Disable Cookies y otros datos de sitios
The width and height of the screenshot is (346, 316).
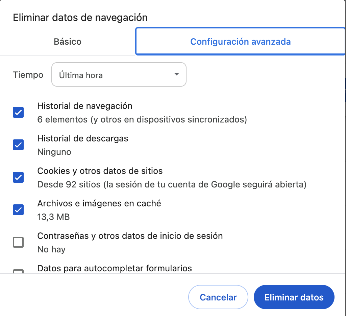(18, 177)
